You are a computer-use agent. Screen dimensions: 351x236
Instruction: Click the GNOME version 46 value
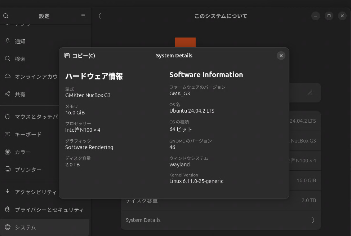172,147
